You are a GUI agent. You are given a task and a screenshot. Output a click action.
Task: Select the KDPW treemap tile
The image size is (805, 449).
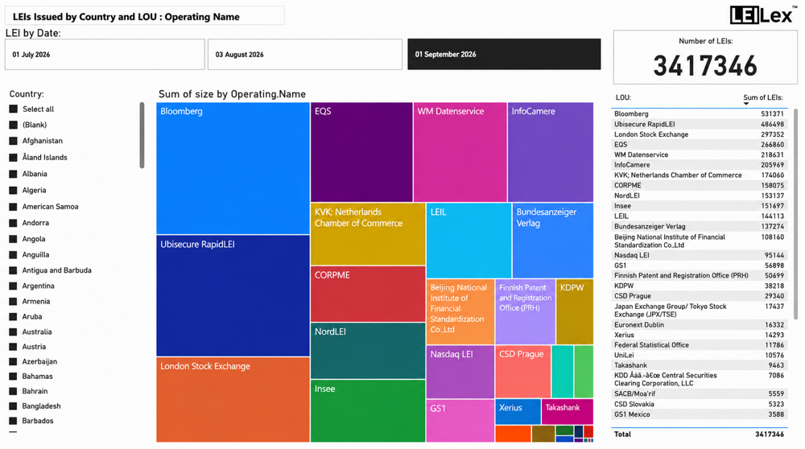(575, 311)
